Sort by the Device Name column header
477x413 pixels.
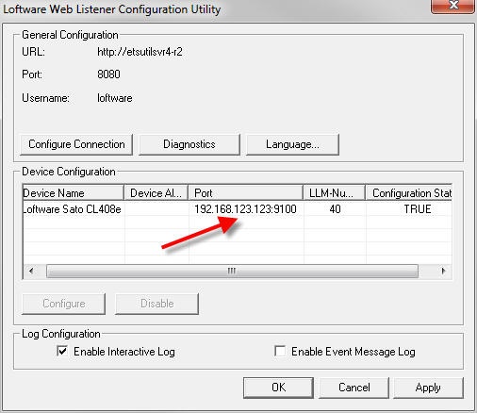coord(74,192)
